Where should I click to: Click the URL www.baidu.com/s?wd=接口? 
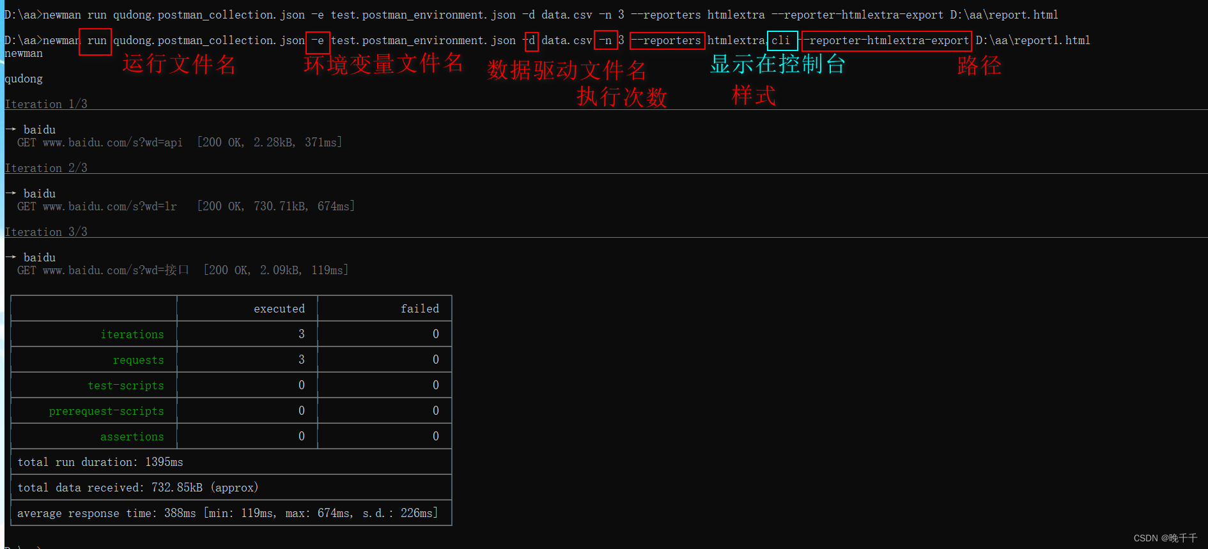point(116,270)
